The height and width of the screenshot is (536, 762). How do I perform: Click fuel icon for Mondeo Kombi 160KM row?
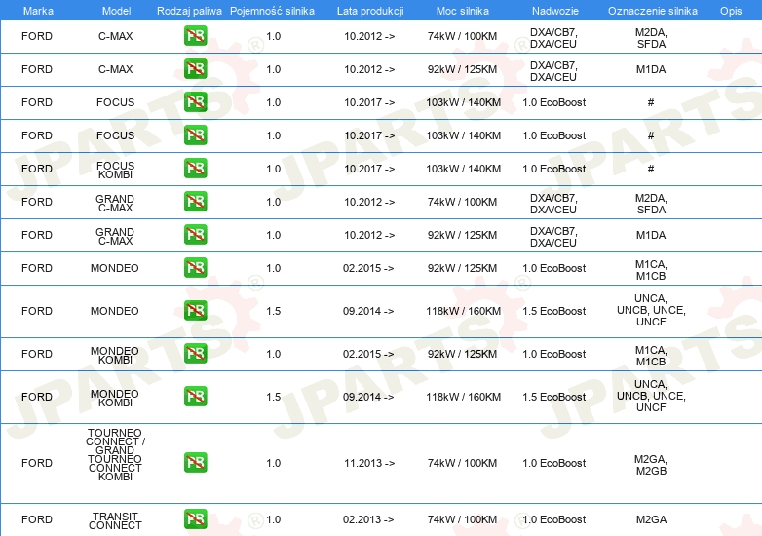click(x=196, y=397)
